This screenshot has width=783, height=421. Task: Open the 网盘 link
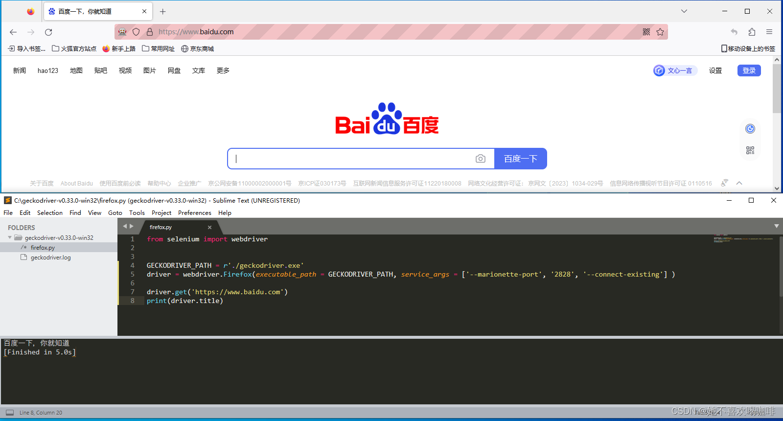174,70
